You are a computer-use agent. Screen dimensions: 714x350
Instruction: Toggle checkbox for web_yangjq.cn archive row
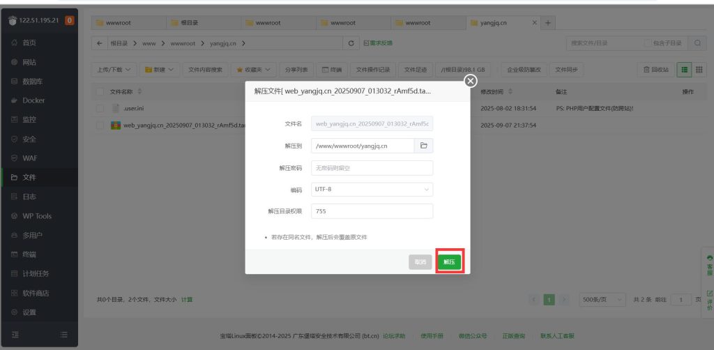point(100,125)
